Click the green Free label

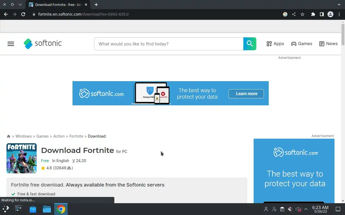tap(45, 161)
